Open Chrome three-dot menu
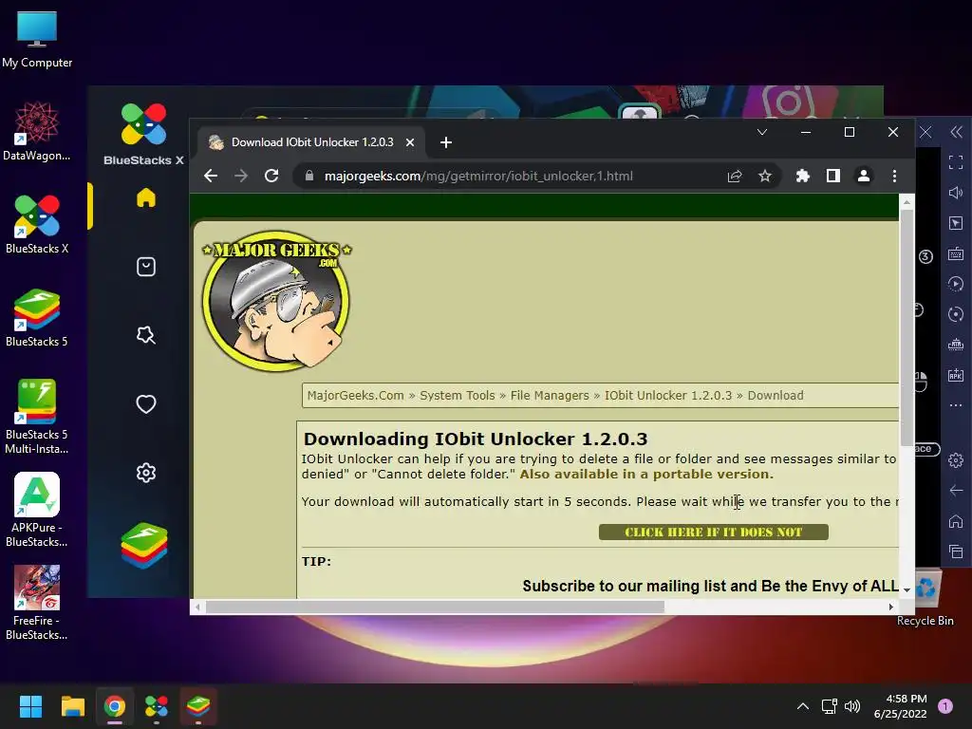Screen dimensions: 972x729 coord(894,176)
